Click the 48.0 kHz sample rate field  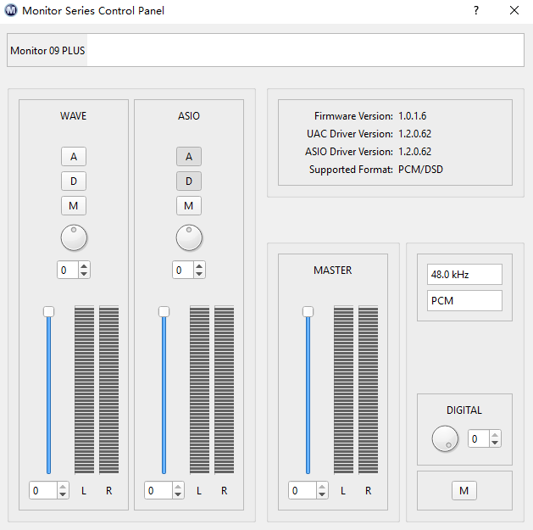pyautogui.click(x=464, y=275)
